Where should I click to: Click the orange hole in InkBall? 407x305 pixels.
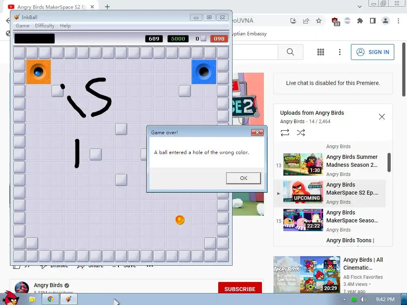click(x=39, y=72)
